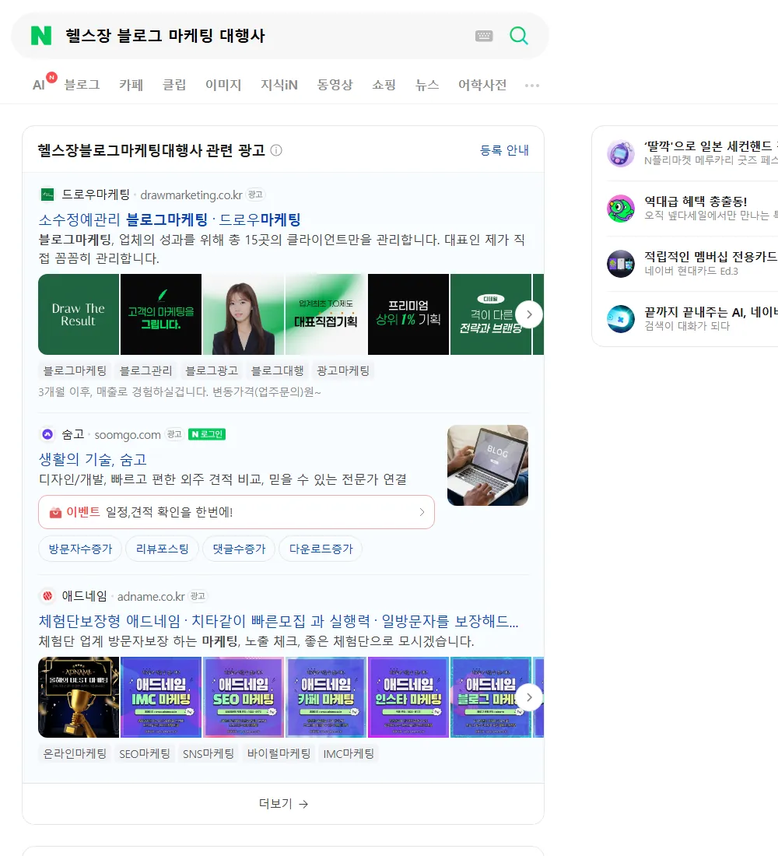778x856 pixels.
Task: Open the 체험단보장형 애드네임 ad title
Action: pyautogui.click(x=279, y=621)
